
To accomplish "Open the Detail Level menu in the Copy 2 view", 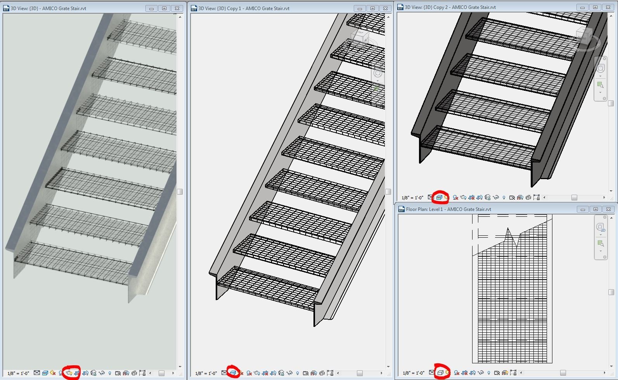I will [431, 197].
